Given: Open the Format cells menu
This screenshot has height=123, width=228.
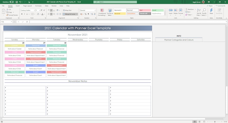Looking at the screenshot, I should (180, 12).
